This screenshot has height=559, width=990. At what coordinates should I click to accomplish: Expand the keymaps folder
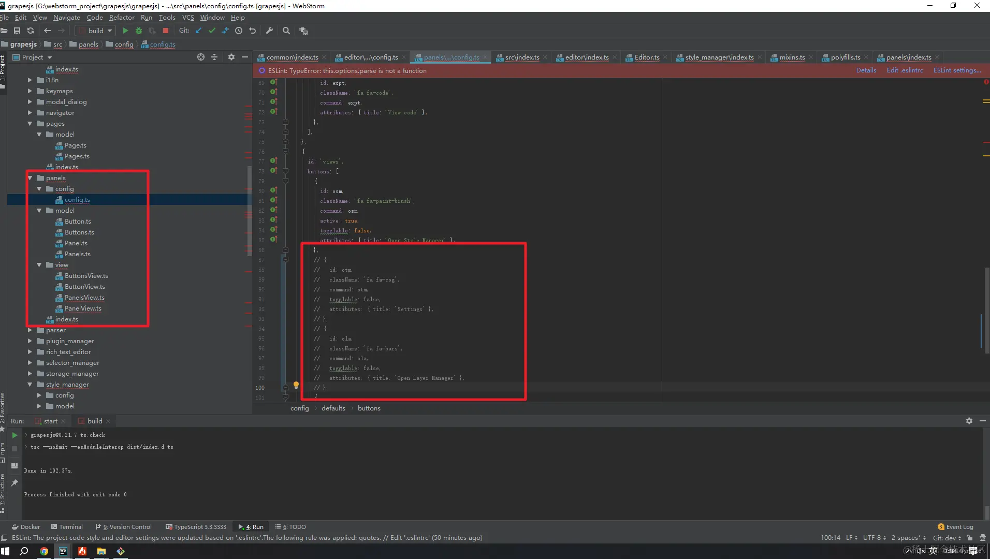point(30,91)
